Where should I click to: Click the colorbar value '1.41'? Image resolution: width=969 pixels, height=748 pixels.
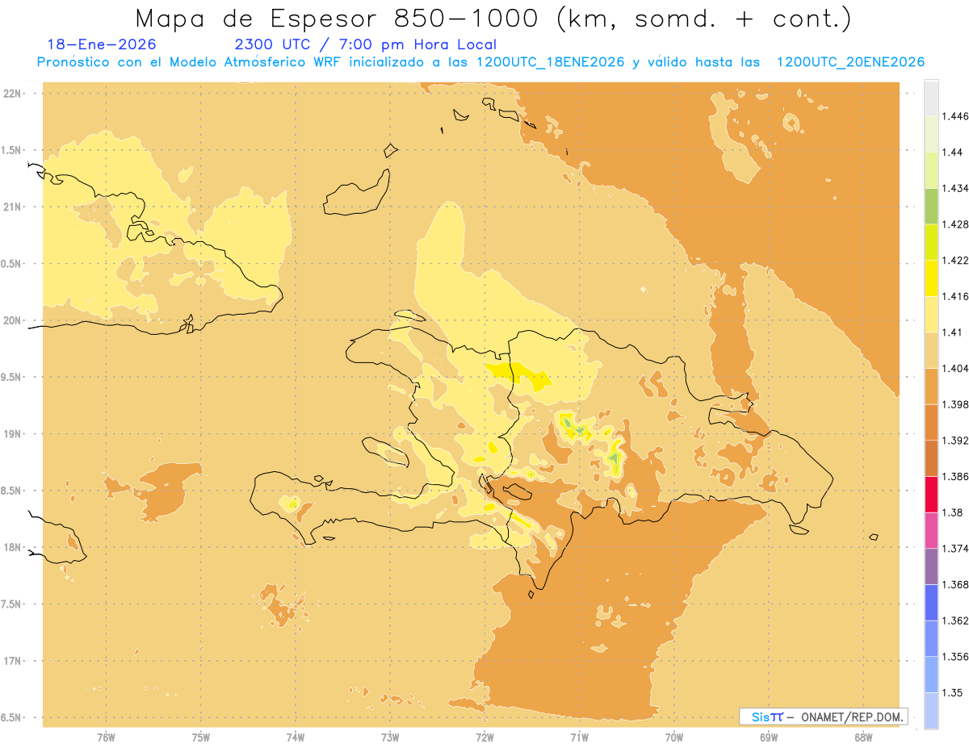(x=952, y=332)
